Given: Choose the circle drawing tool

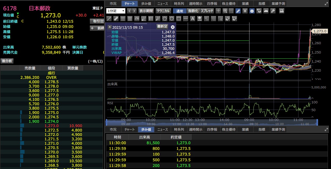Looking at the screenshot, I should (x=172, y=19).
